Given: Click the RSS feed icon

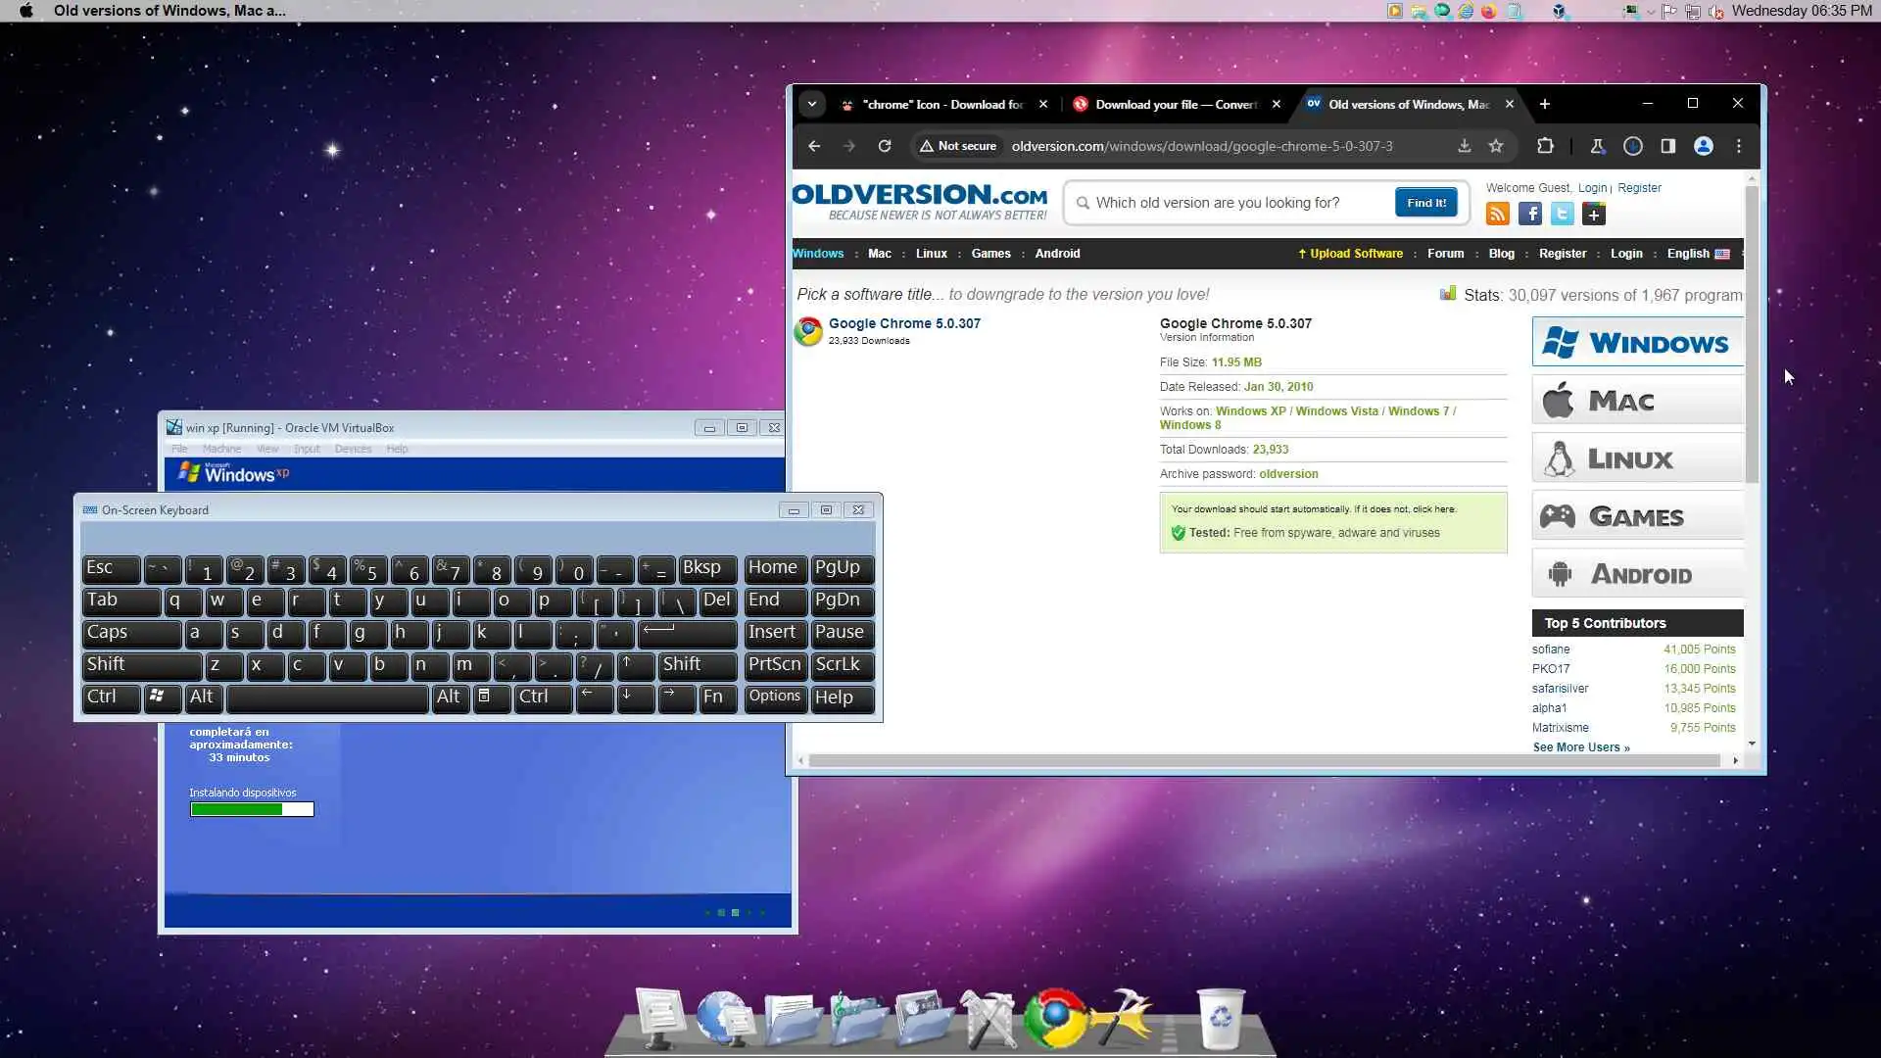Looking at the screenshot, I should point(1497,214).
